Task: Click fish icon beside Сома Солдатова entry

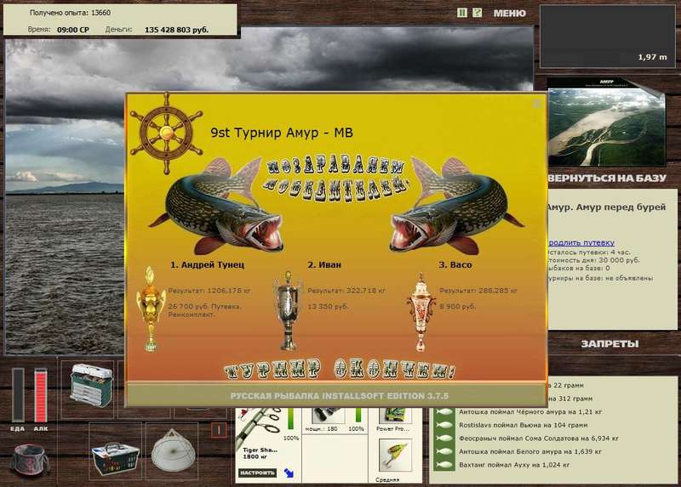Action: click(x=444, y=439)
